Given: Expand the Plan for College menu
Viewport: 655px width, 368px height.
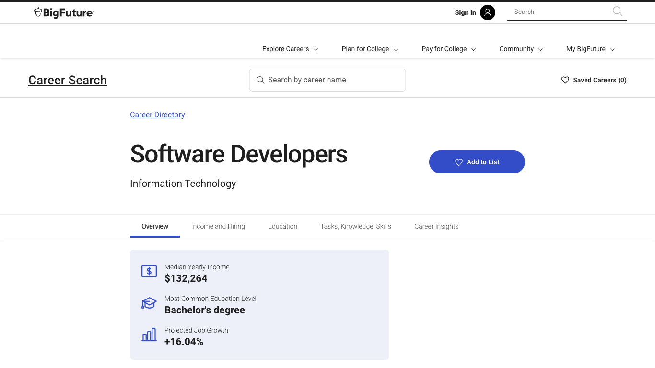Looking at the screenshot, I should point(370,49).
